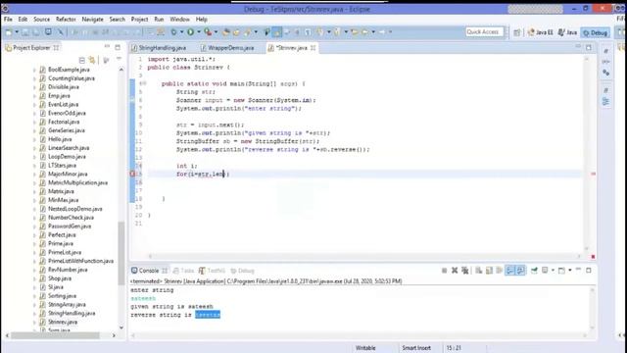Open the Run button dropdown arrow
Viewport: 627px width, 353px height.
(x=199, y=32)
